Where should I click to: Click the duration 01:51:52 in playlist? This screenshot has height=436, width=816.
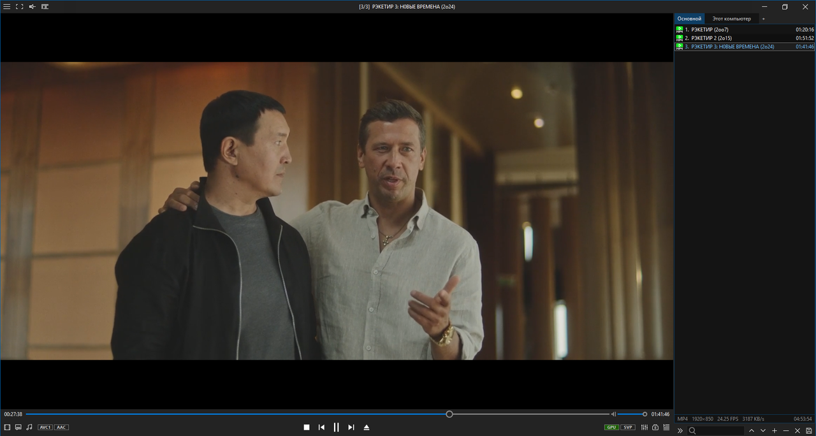[x=805, y=38]
